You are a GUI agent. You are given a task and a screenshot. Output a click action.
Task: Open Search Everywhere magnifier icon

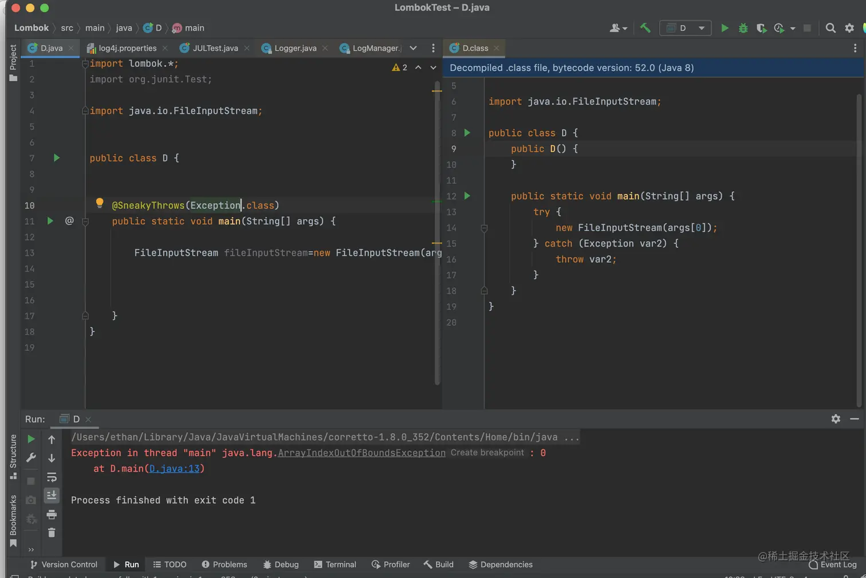(830, 28)
